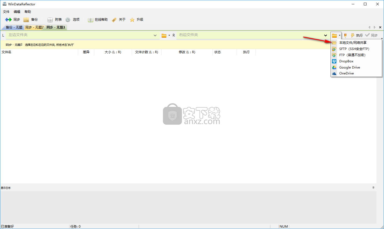Choose SFTP (SSH安全FTP) menu entry

356,49
